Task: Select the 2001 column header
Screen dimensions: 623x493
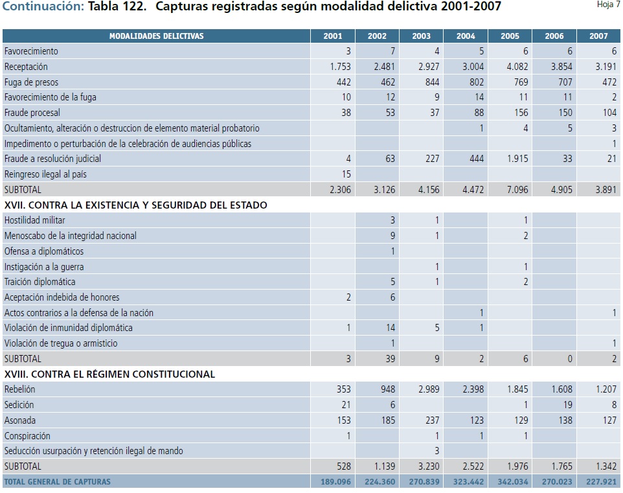Action: point(333,36)
